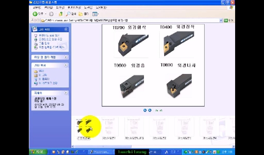
Task: Click the Up folder icon in toolbar
Action: pyautogui.click(x=61, y=14)
